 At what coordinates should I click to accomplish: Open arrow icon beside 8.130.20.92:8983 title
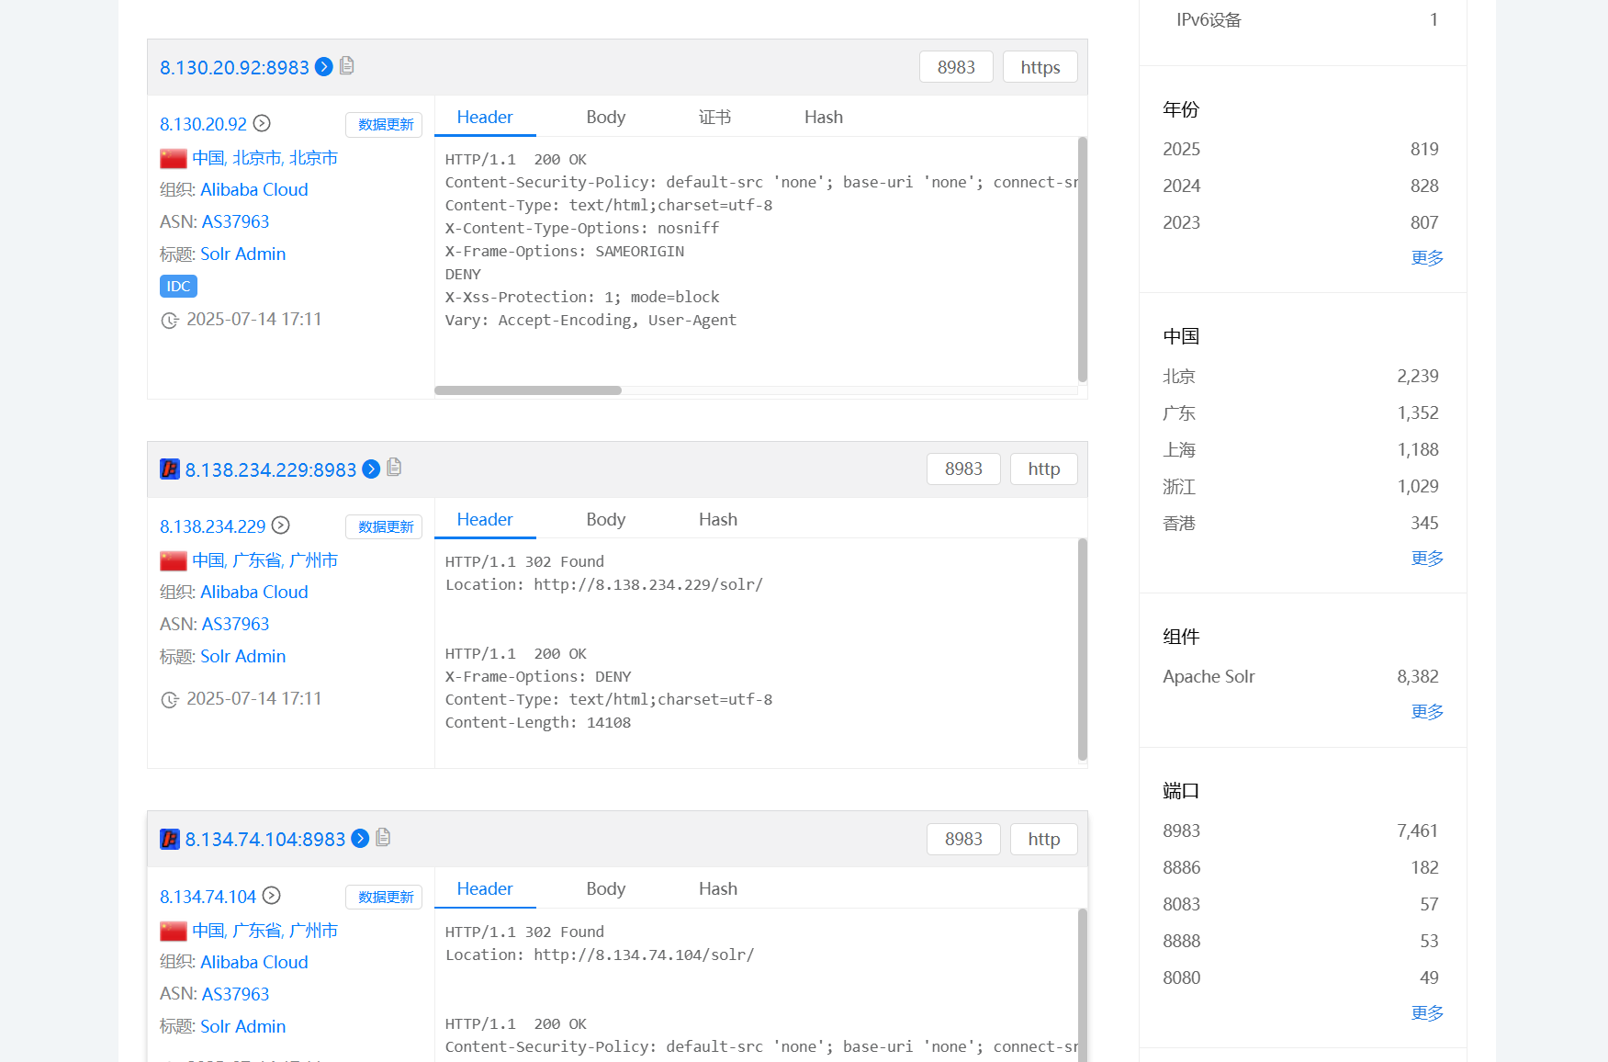click(324, 67)
